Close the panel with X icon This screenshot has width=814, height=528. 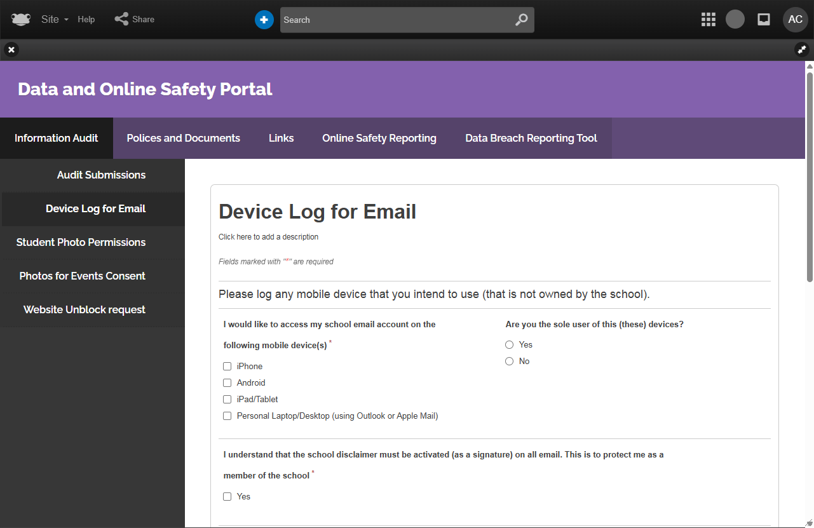11,50
